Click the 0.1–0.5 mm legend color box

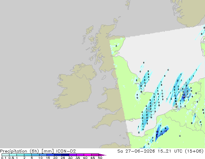coord(5,155)
